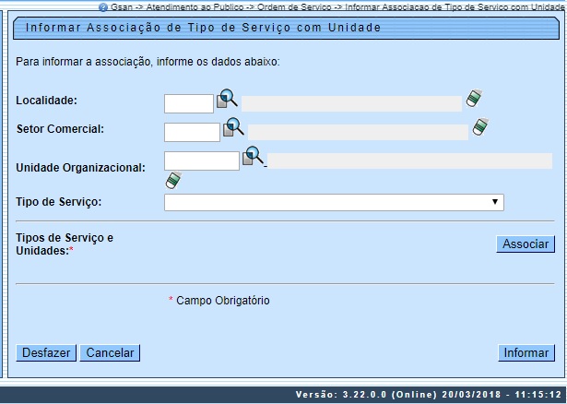
Task: Click the search magnifier icon beside Localidade
Action: point(227,99)
